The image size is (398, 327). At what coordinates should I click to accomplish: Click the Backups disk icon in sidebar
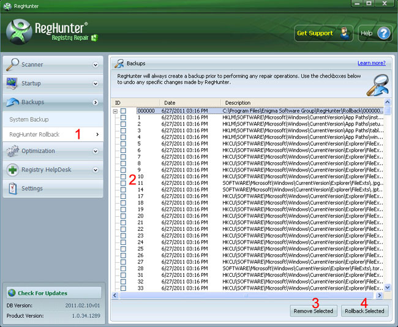(x=12, y=102)
